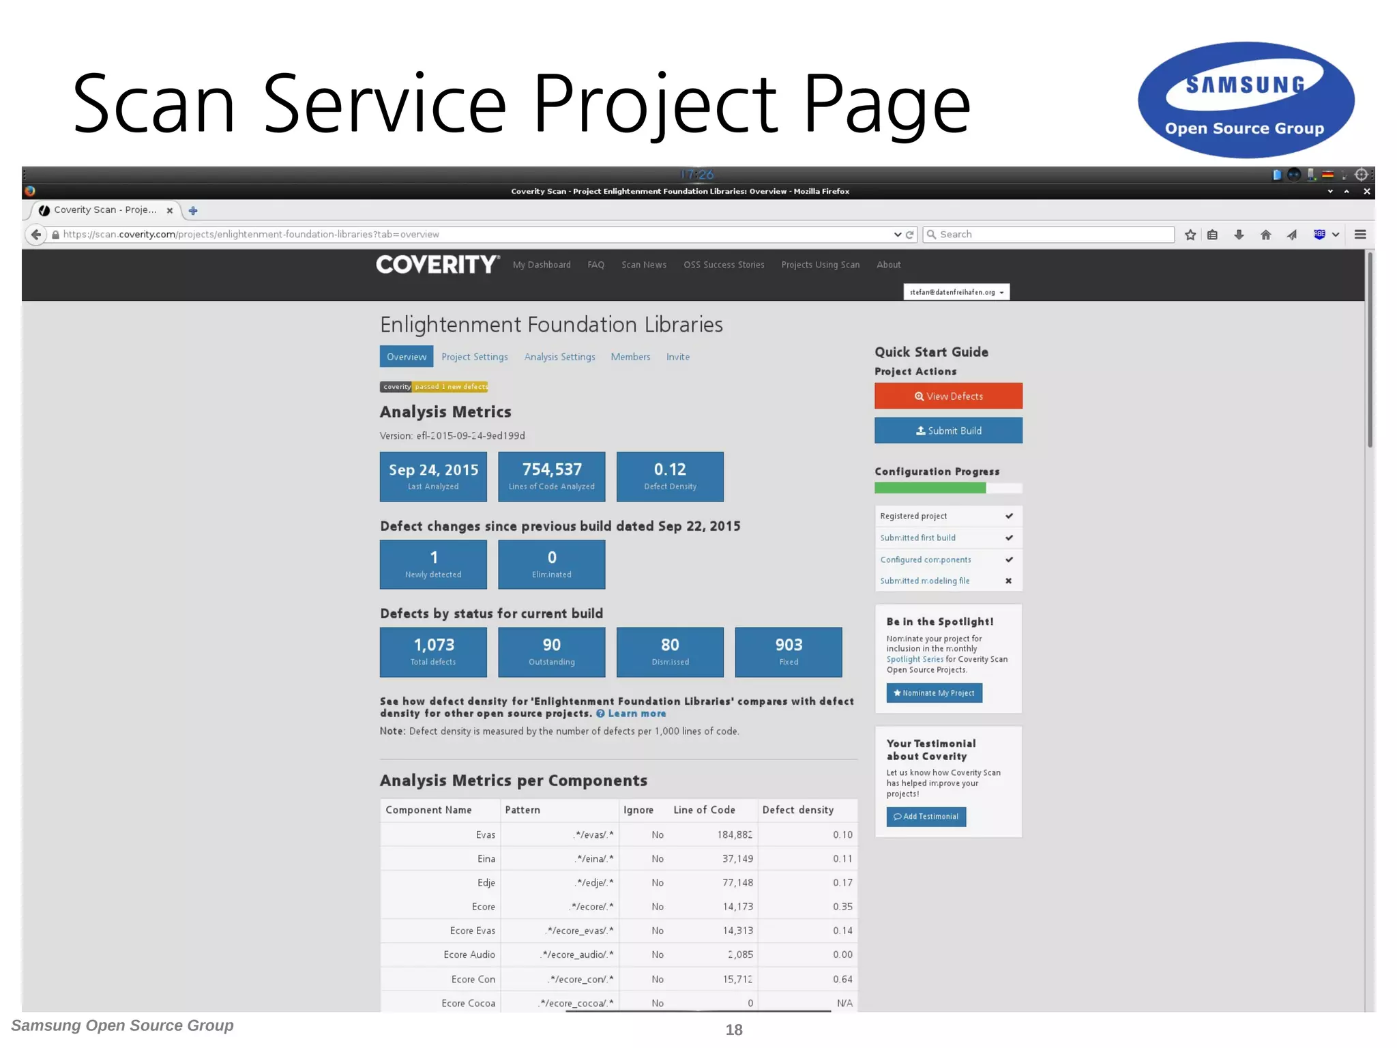Open the bookmarks list icon
The image size is (1397, 1048).
pos(1212,235)
